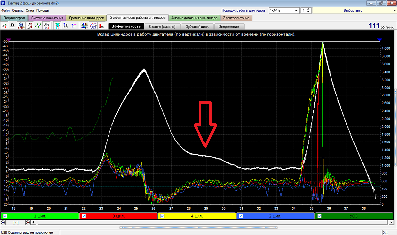The width and height of the screenshot is (397, 235).
Task: Click the blue right cursor marker
Action: coord(379,40)
